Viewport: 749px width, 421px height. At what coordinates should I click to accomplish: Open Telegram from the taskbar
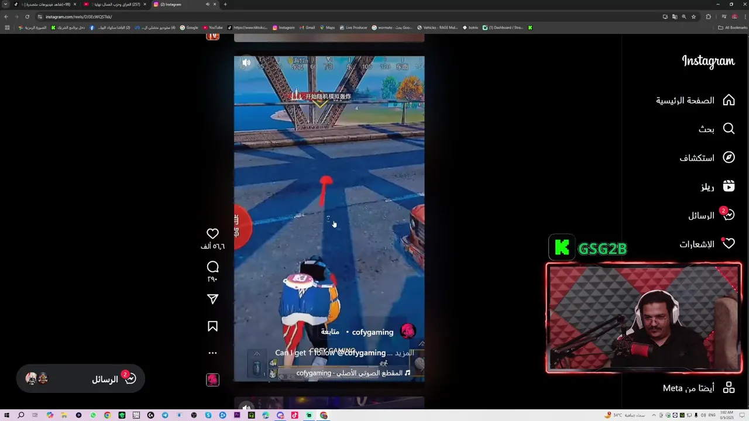[x=165, y=415]
